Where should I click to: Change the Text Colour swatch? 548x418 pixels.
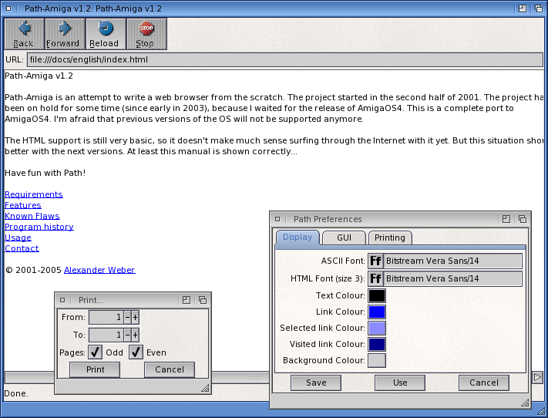tap(377, 296)
